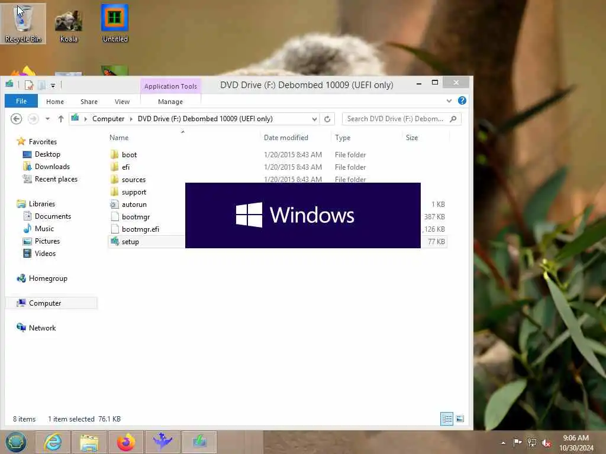The width and height of the screenshot is (606, 454).
Task: Click Computer in the address breadcrumb
Action: point(108,119)
